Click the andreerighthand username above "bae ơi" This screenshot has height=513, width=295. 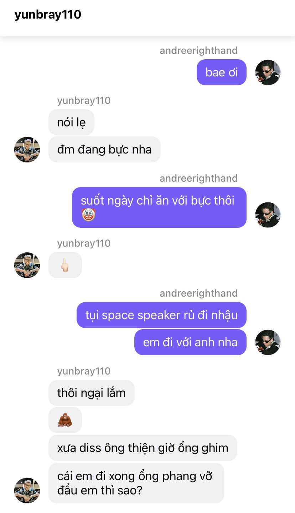pyautogui.click(x=198, y=51)
